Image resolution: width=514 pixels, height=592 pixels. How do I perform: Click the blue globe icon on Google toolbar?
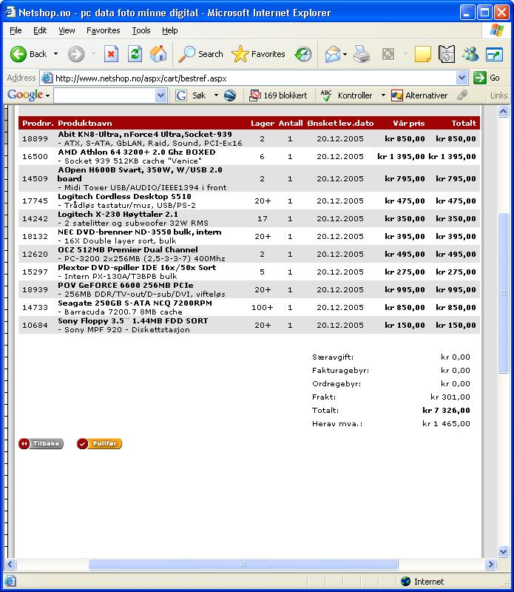click(230, 95)
